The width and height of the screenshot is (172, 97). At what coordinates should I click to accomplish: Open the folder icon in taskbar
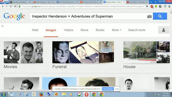64,95
